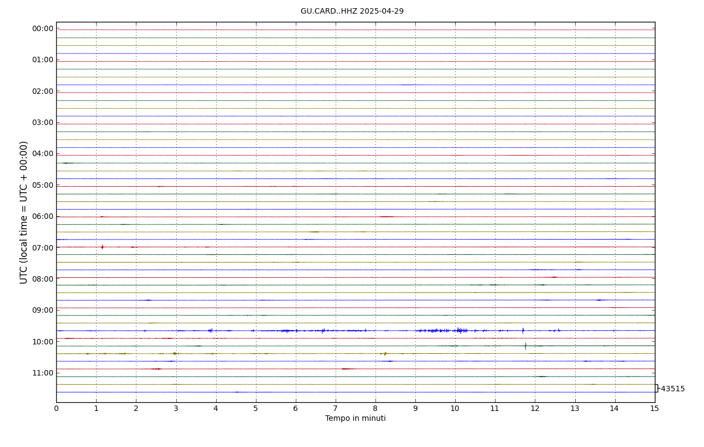Viewport: 704px width, 447px height.
Task: Click the x-axis tick label 14
Action: point(615,409)
